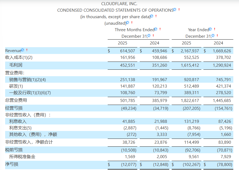Image resolution: width=239 pixels, height=170 pixels.
Task: Click blue retry icon after (unaudited)
Action: pyautogui.click(x=128, y=23)
